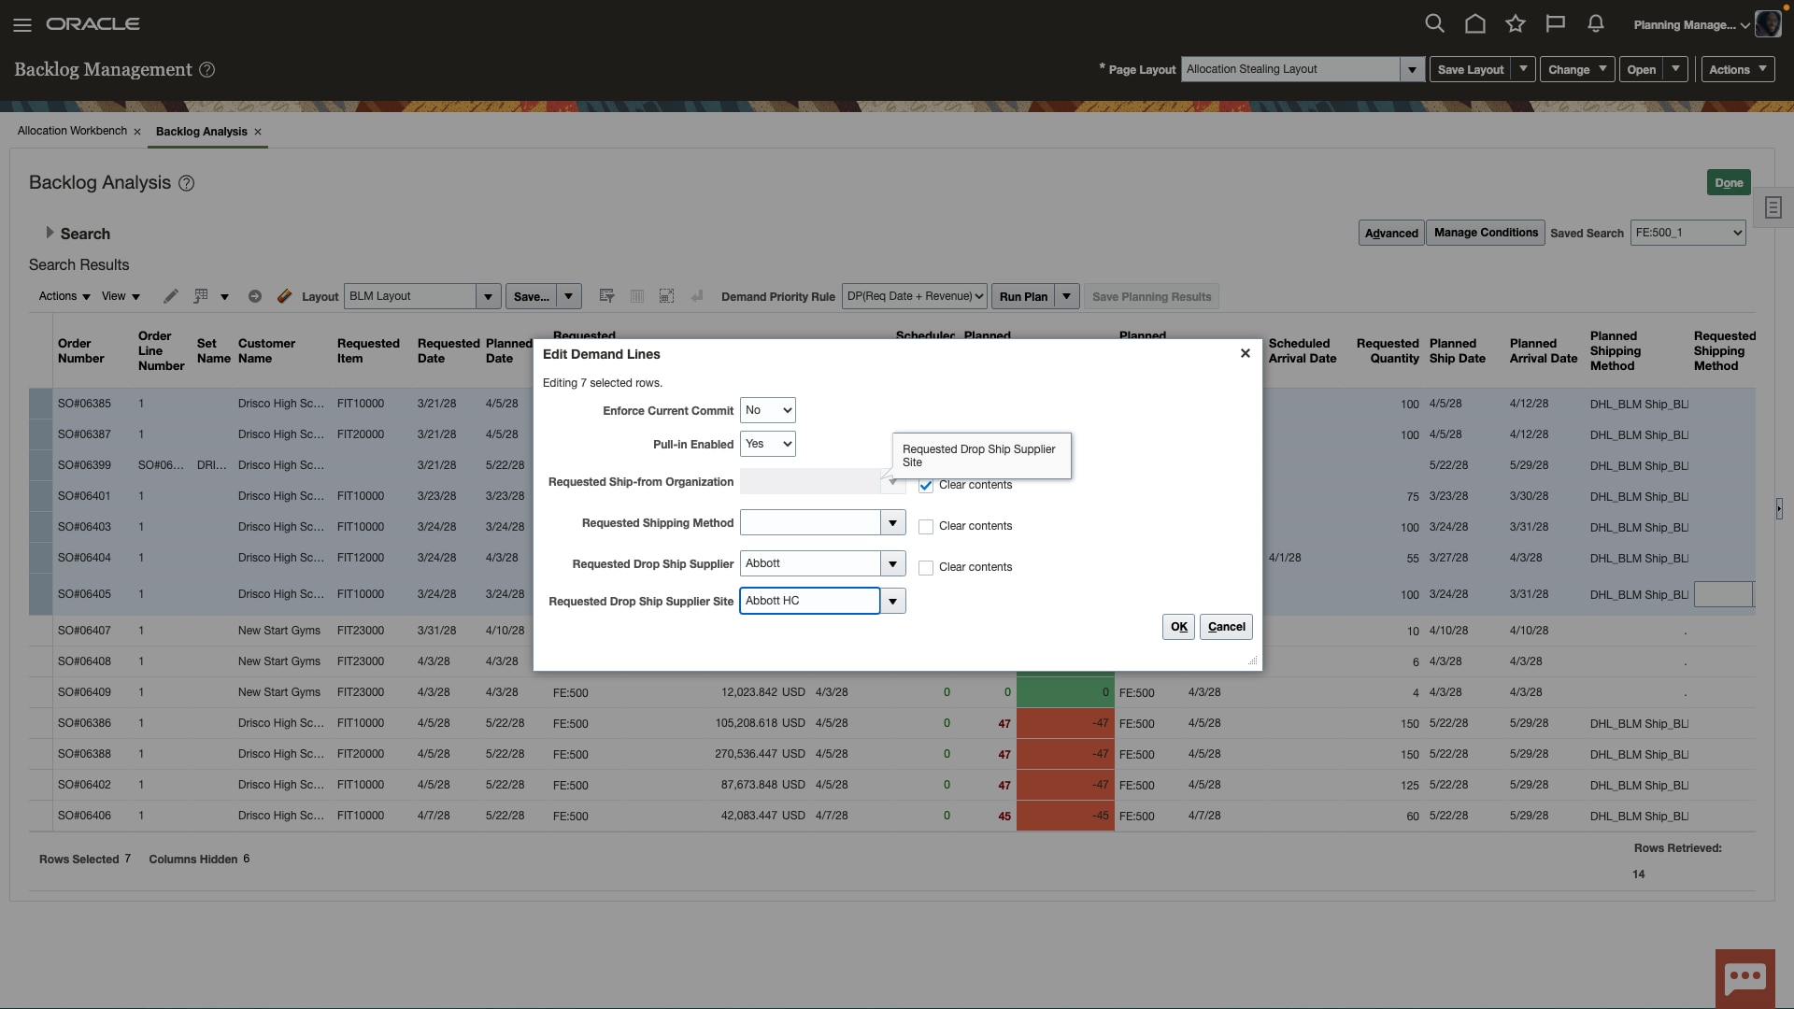
Task: Click the search magnifier icon in header
Action: click(1434, 24)
